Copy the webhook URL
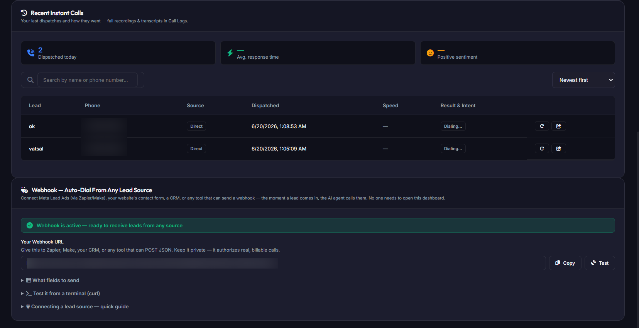Image resolution: width=639 pixels, height=328 pixels. [565, 263]
